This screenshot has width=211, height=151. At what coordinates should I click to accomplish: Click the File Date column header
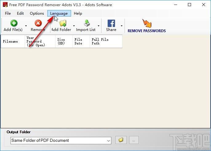[x=81, y=41]
